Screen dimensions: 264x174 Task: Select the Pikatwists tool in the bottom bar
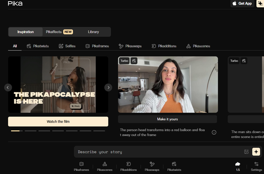click(x=174, y=166)
